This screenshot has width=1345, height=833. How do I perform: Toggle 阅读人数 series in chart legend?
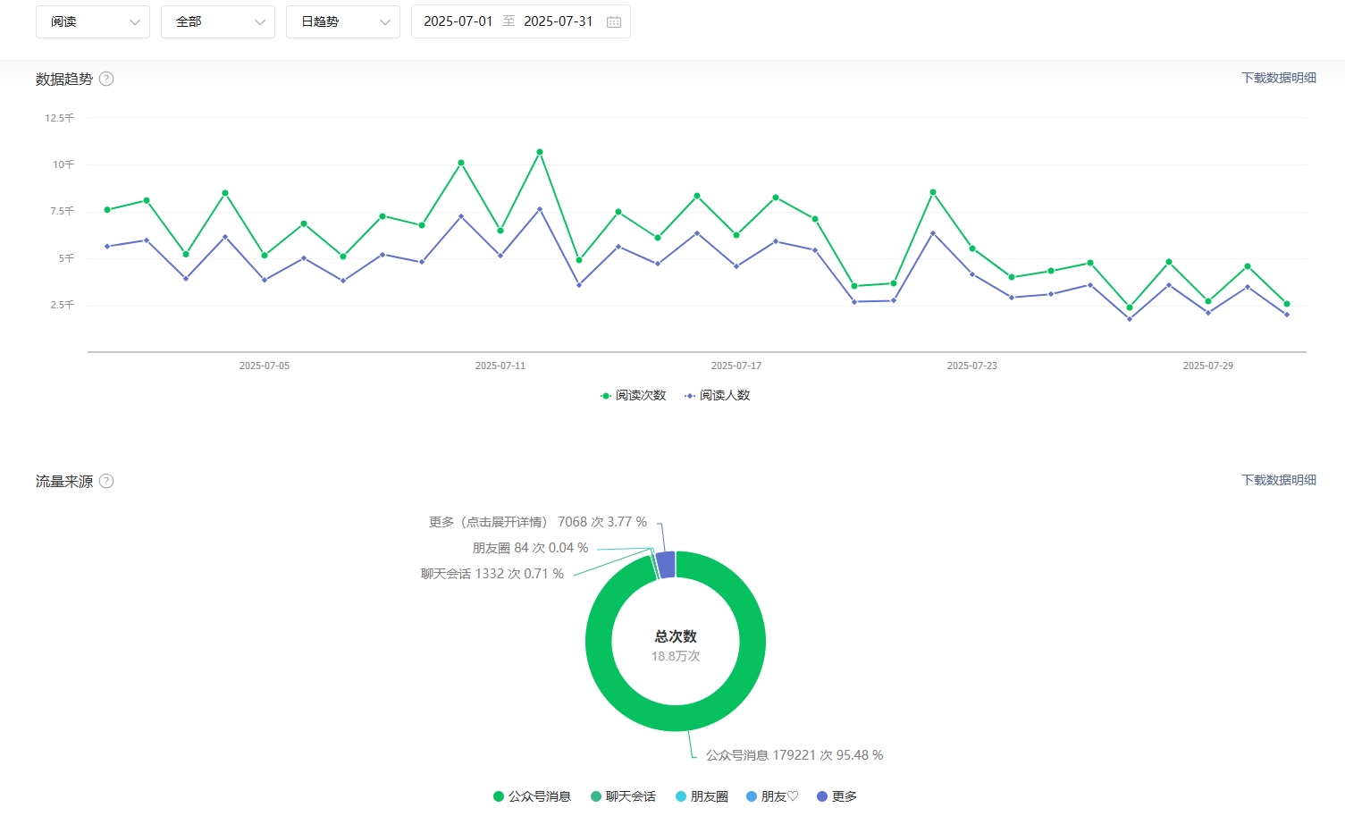pyautogui.click(x=717, y=395)
